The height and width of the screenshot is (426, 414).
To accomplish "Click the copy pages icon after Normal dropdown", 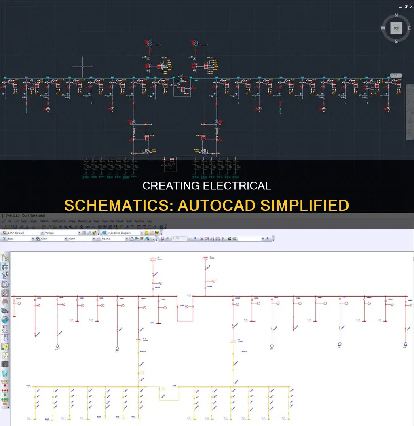I will tap(131, 239).
